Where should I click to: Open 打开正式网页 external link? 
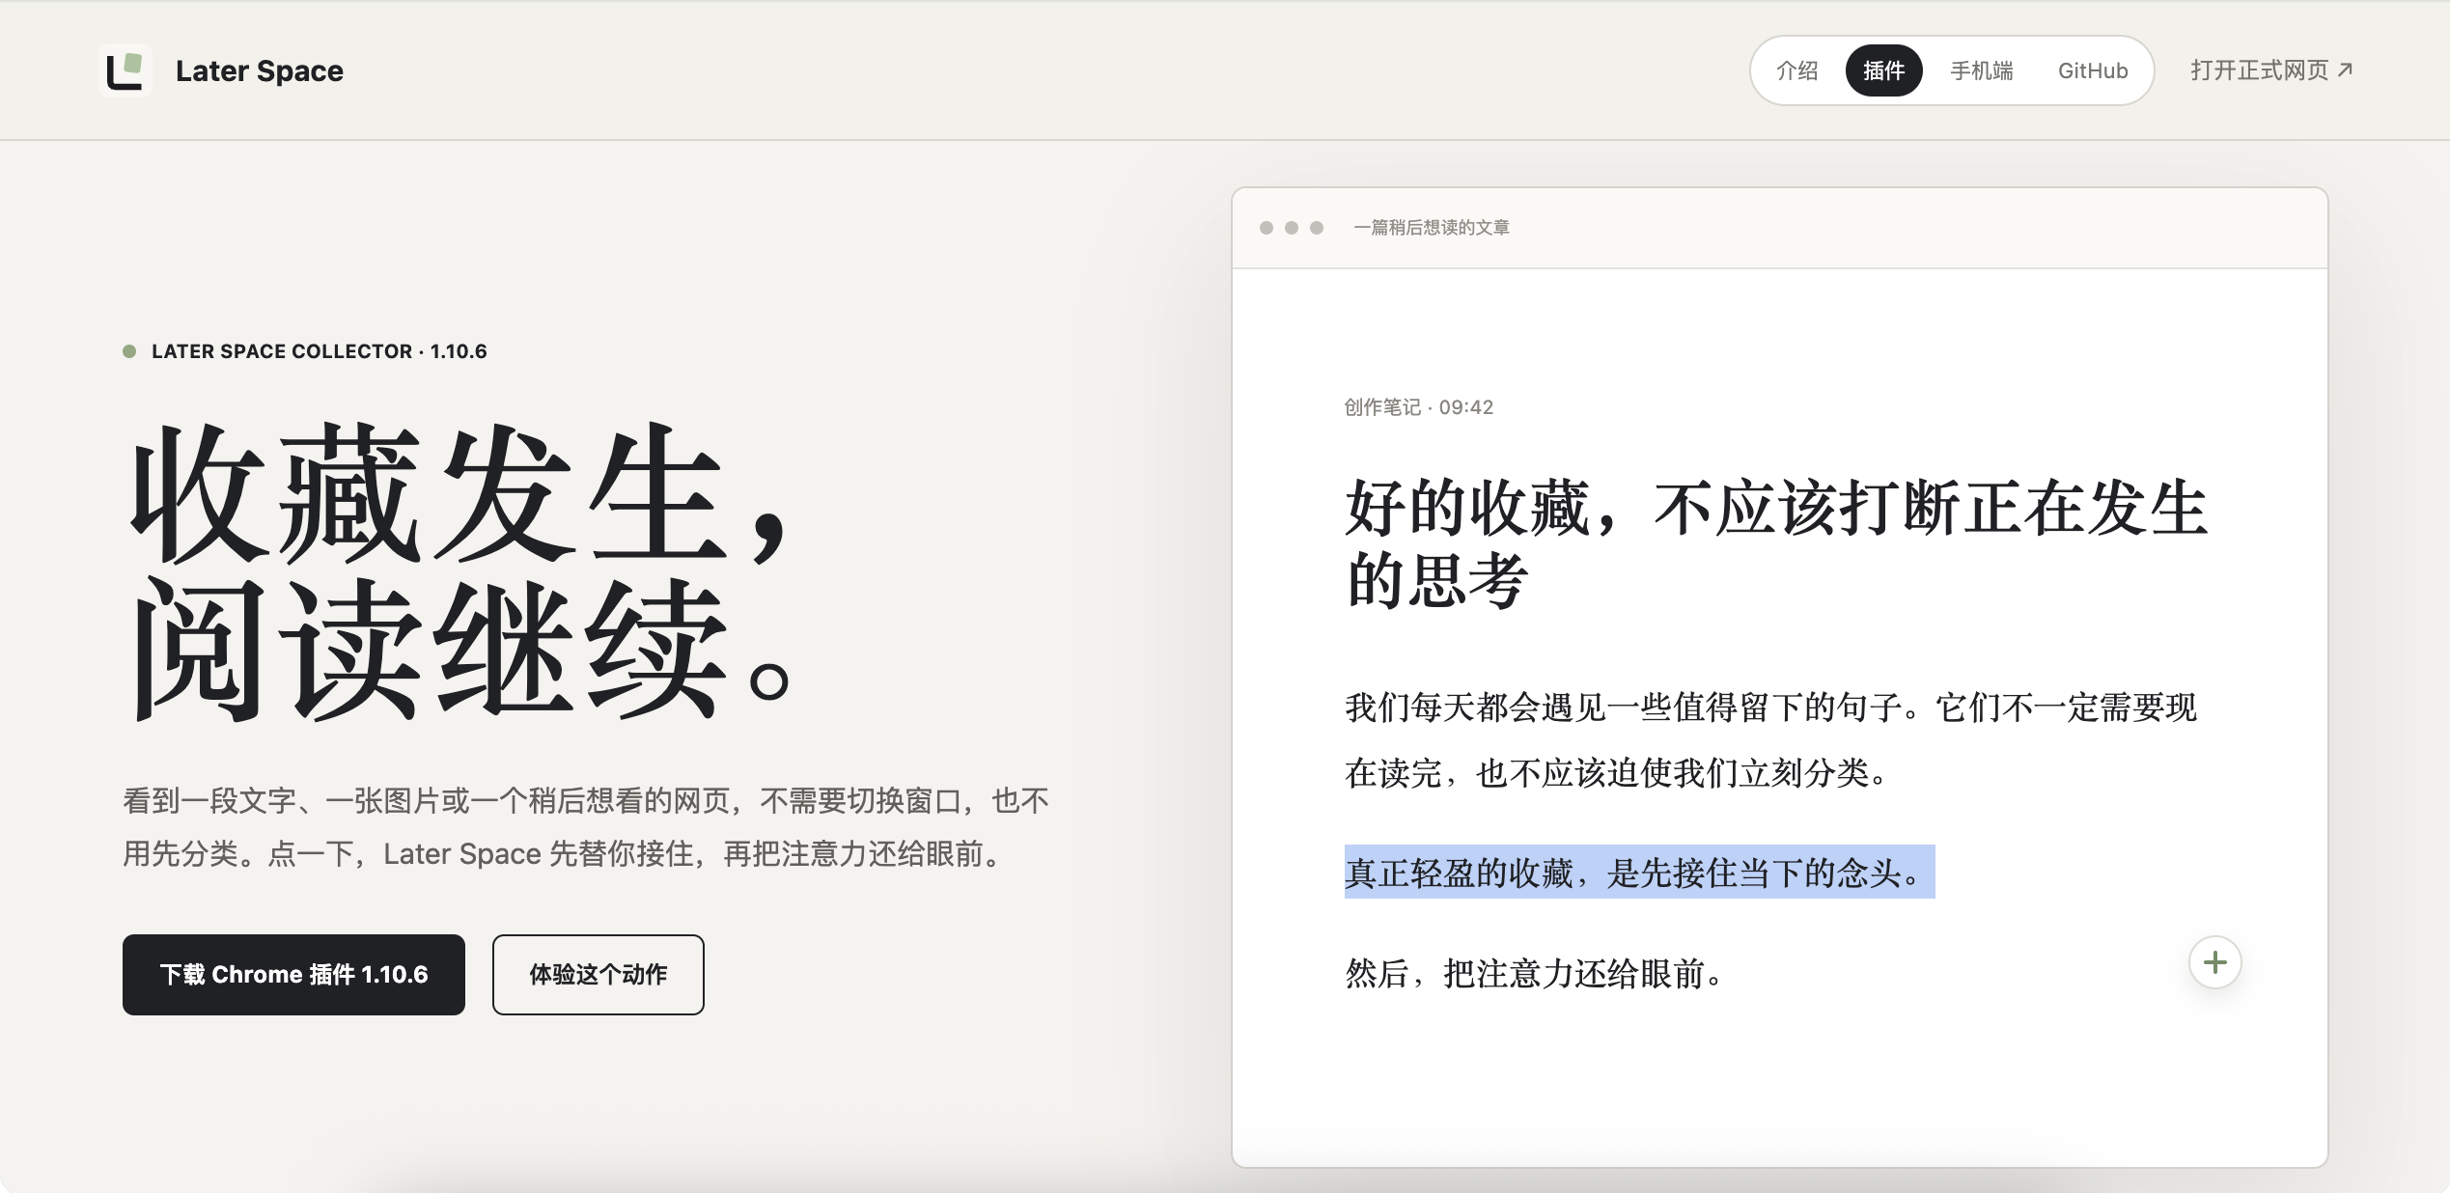(x=2271, y=70)
